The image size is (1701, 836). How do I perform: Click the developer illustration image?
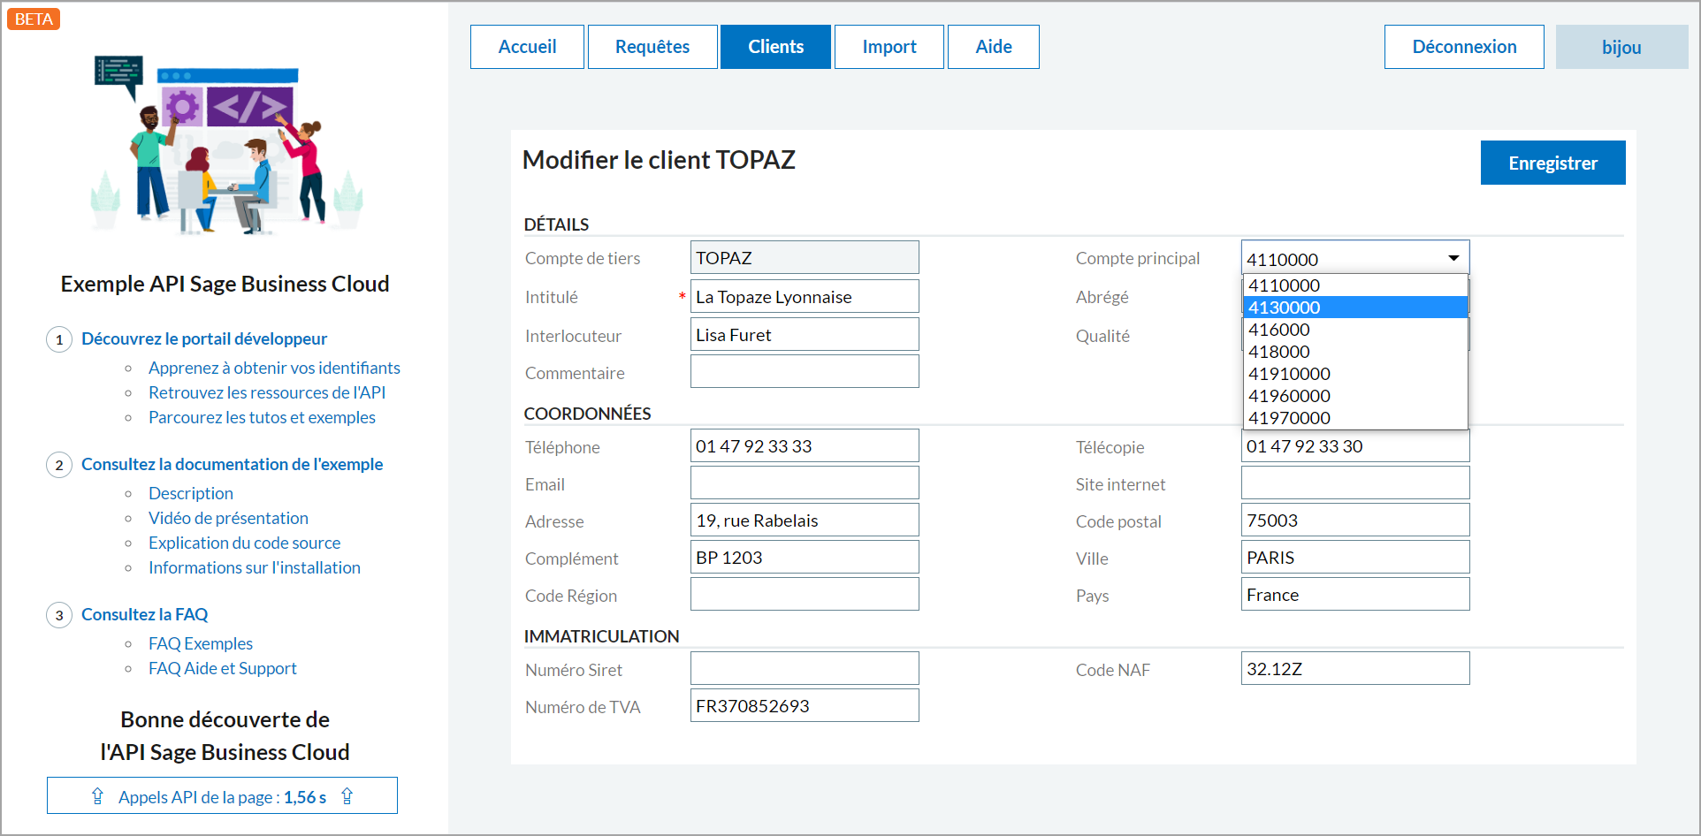pyautogui.click(x=226, y=146)
